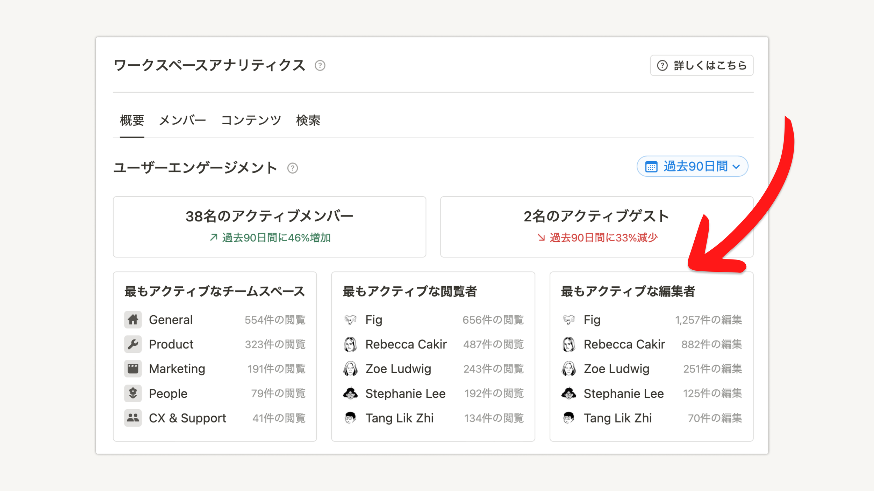Screen dimensions: 874x491
Task: Switch to the コンテンツ tab
Action: [251, 120]
